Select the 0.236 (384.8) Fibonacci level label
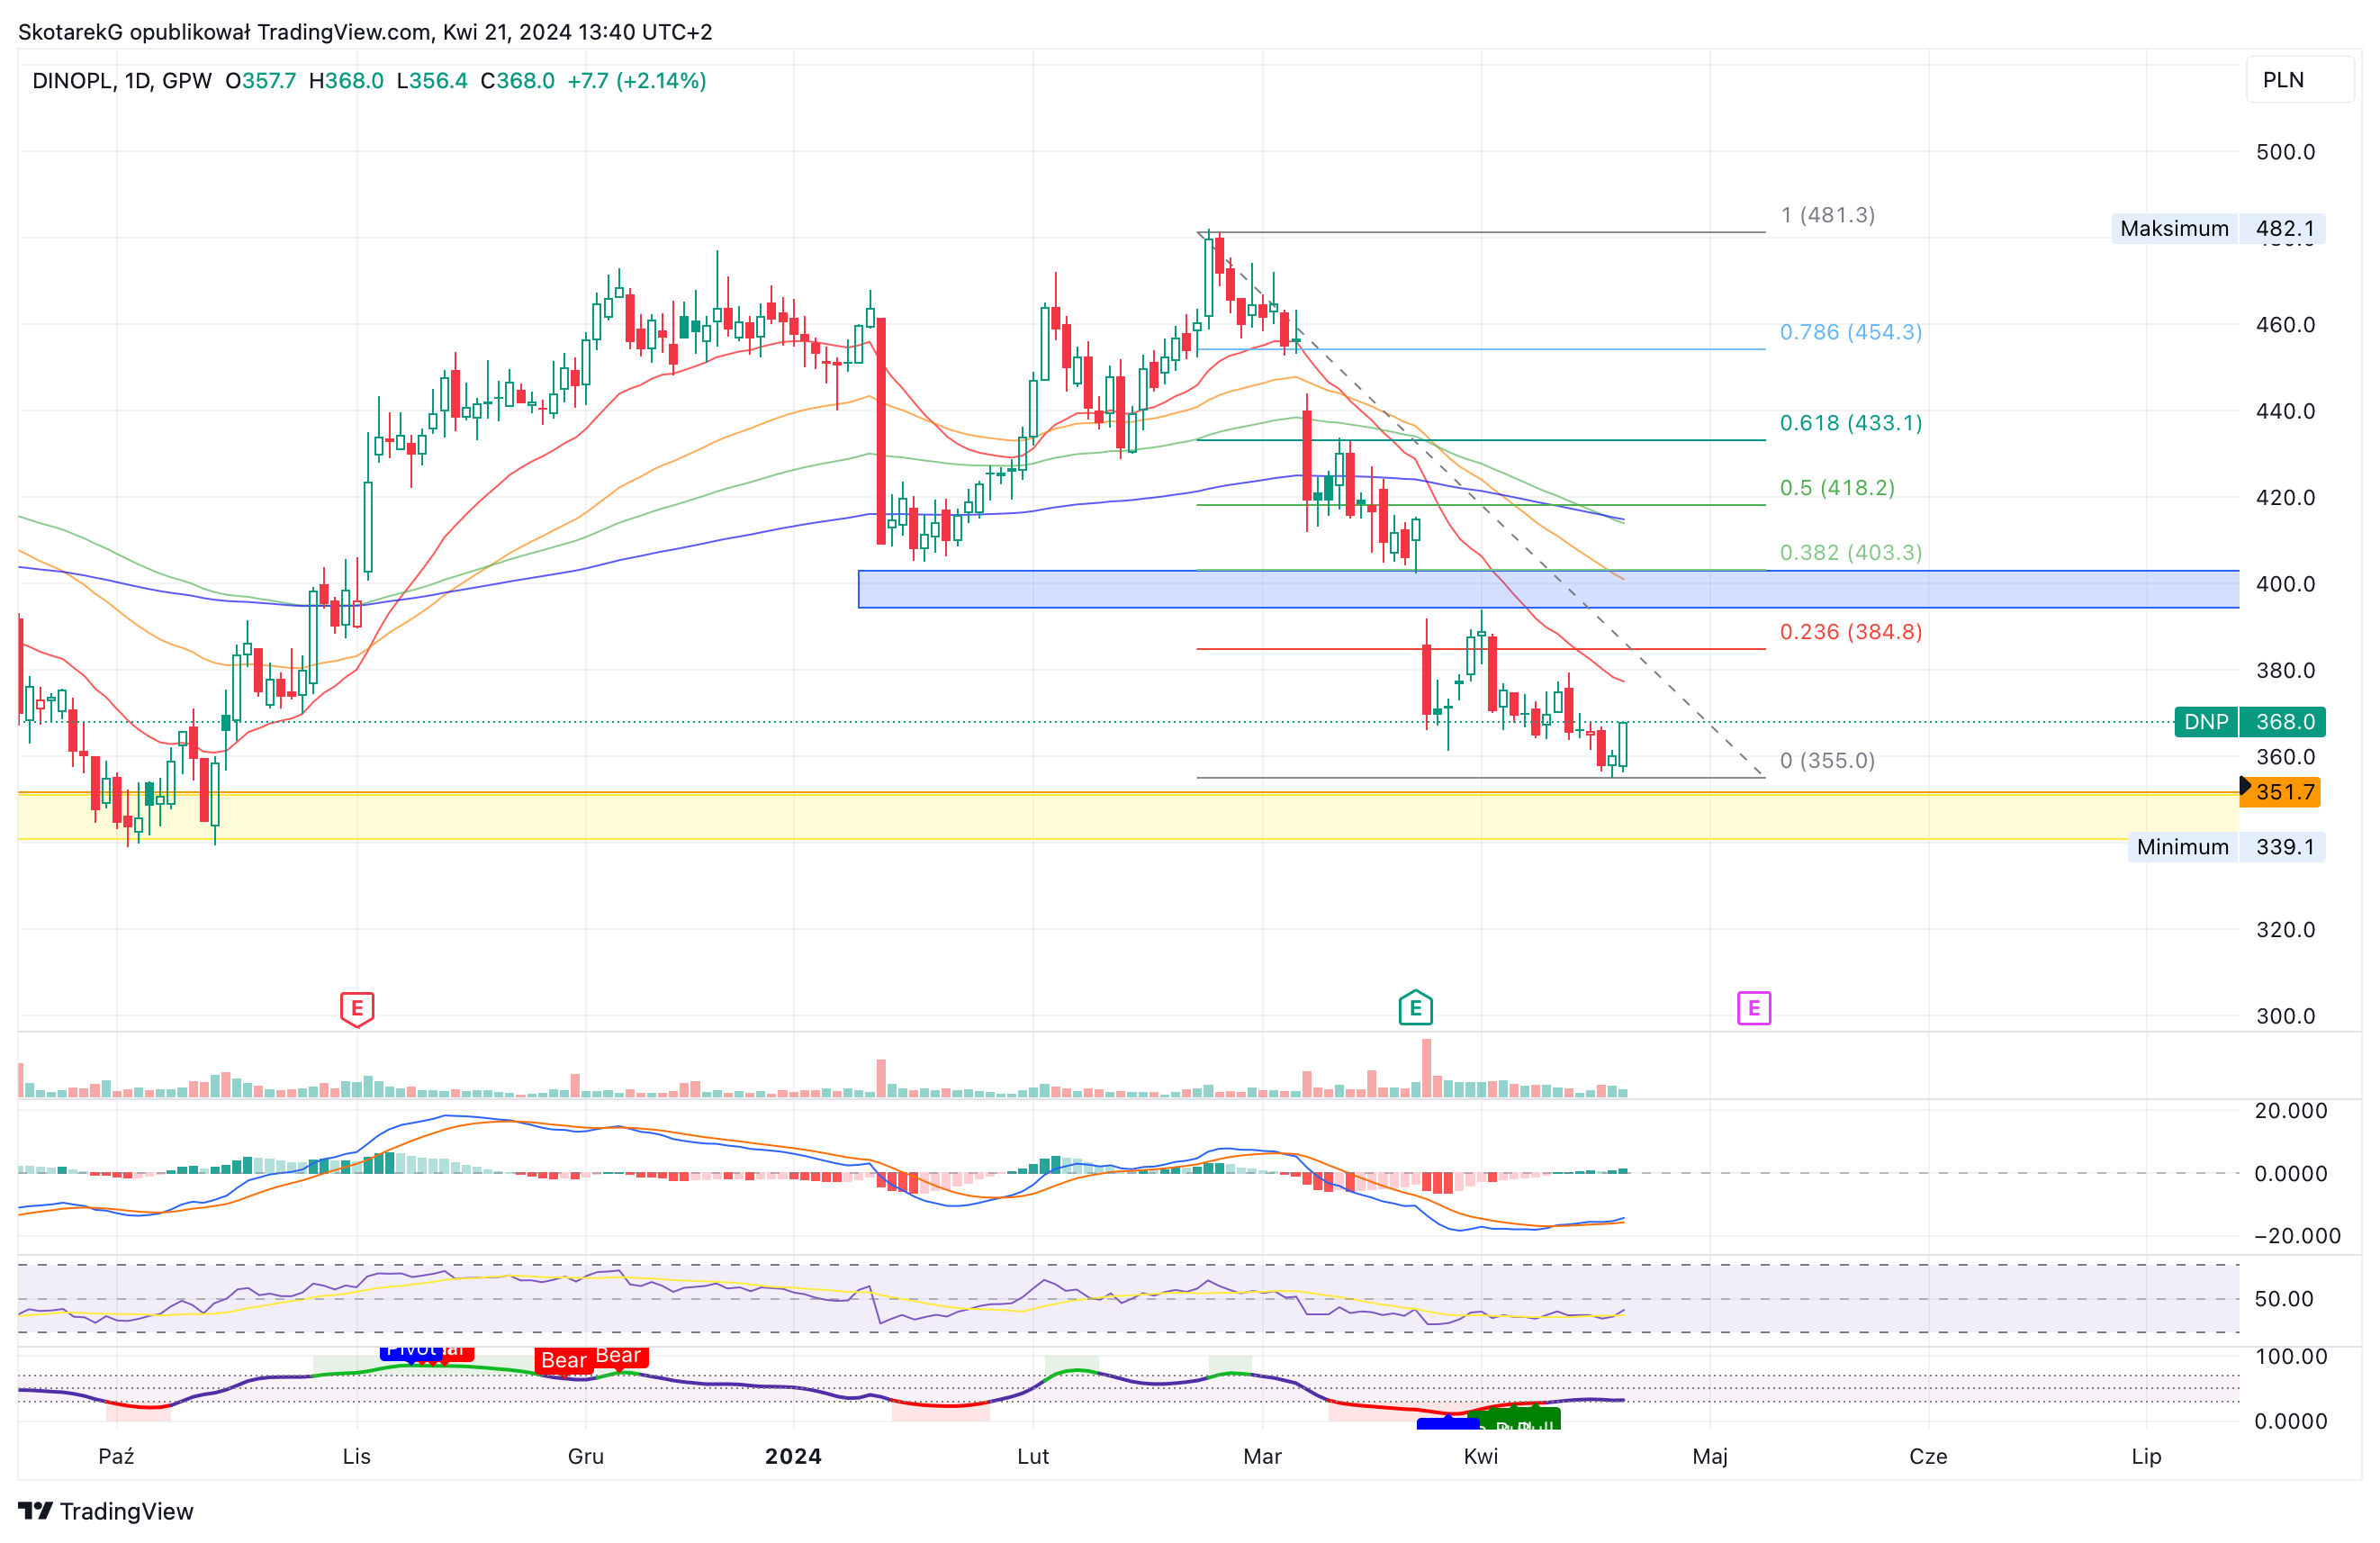 (1851, 632)
